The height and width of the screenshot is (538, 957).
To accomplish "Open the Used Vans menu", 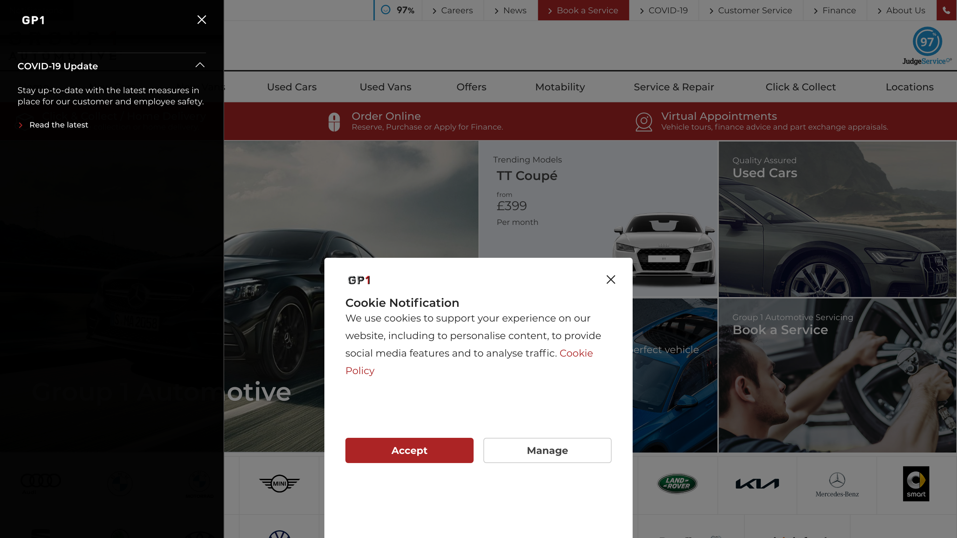I will (385, 87).
